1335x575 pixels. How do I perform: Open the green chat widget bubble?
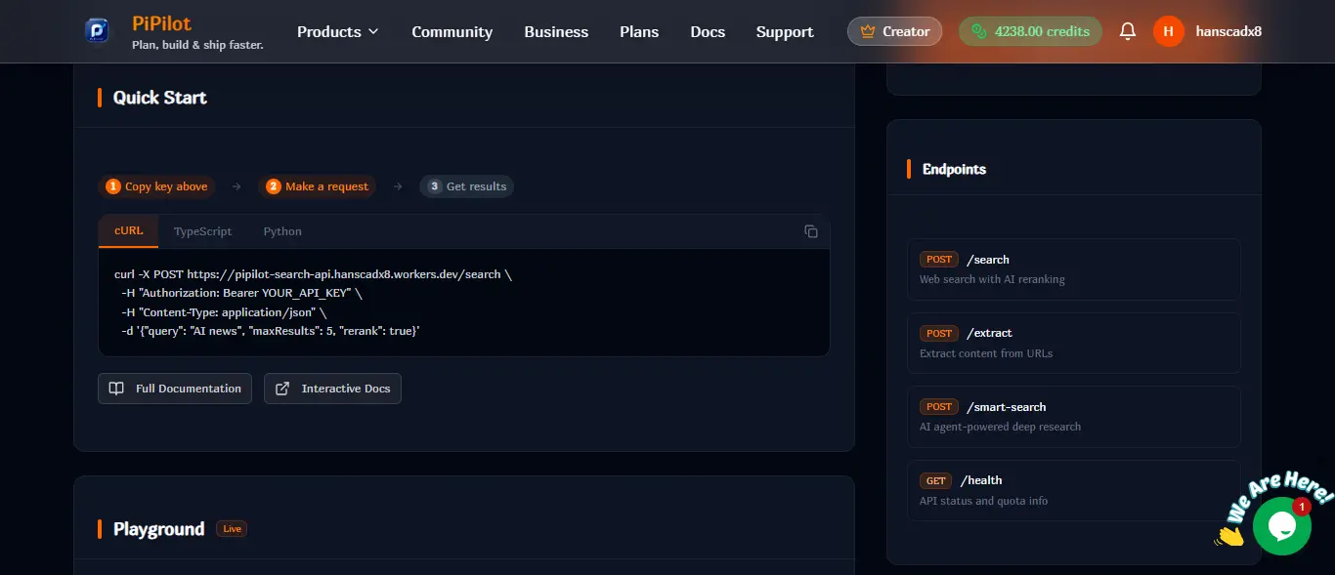tap(1281, 526)
